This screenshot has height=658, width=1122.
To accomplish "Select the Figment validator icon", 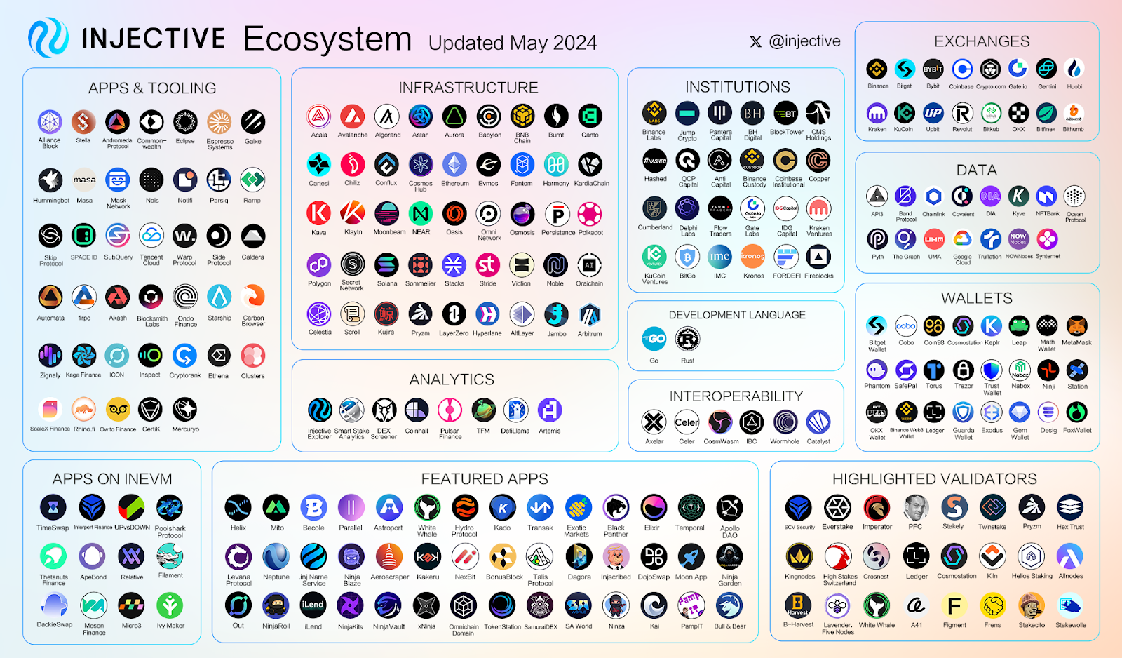I will (954, 605).
